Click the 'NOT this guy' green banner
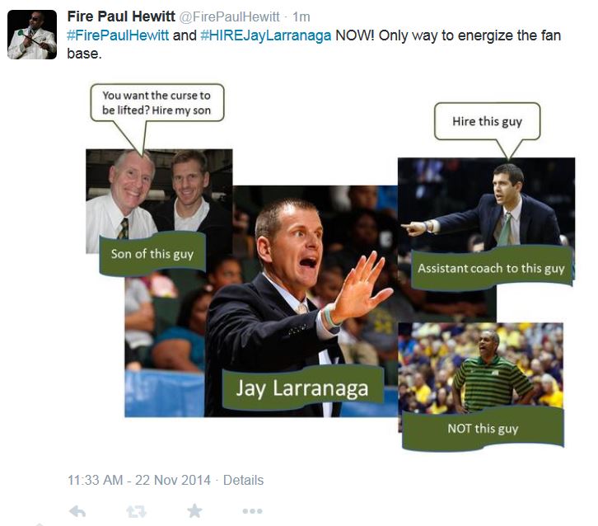This screenshot has width=598, height=526. click(x=483, y=429)
